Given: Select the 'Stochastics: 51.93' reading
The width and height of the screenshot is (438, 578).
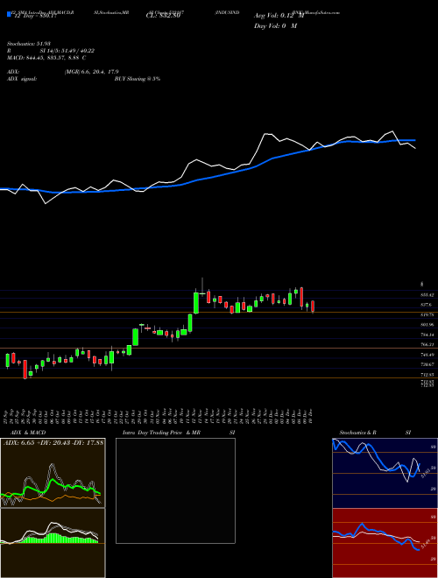Looking at the screenshot, I should (x=27, y=45).
